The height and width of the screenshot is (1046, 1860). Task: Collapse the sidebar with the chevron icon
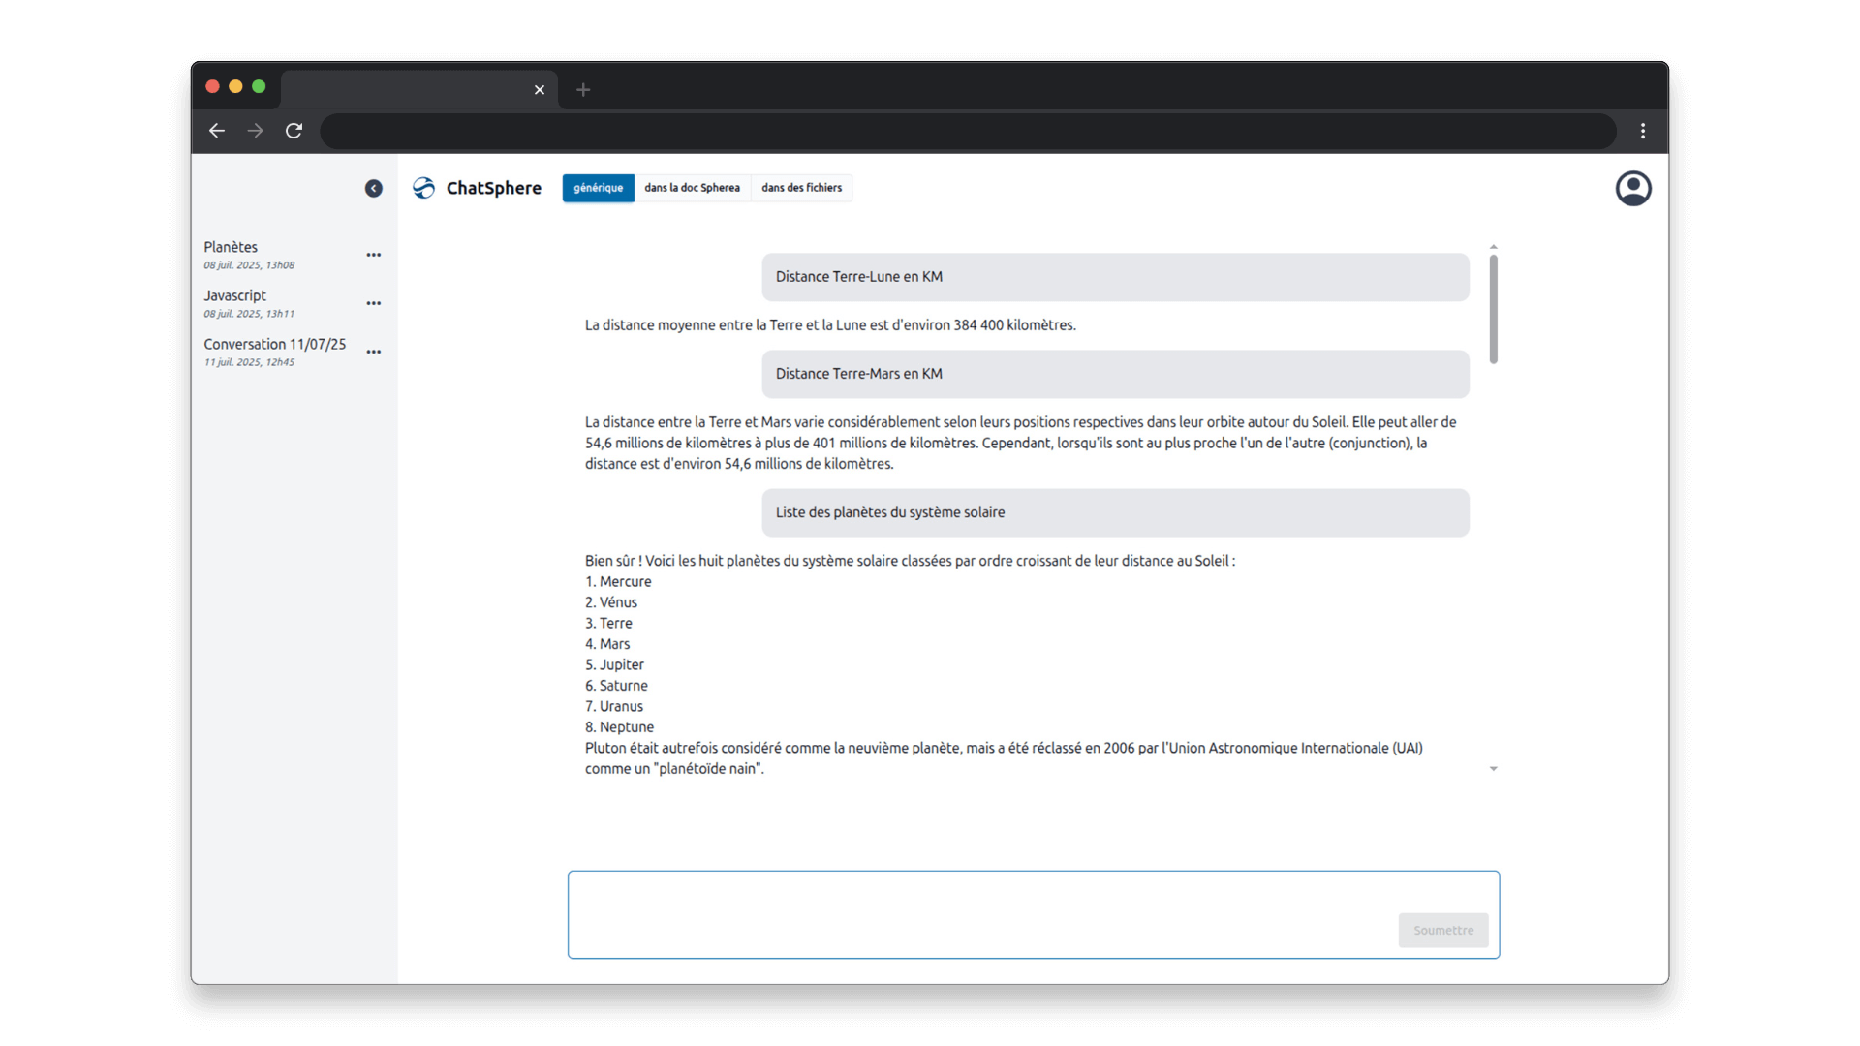pyautogui.click(x=373, y=189)
